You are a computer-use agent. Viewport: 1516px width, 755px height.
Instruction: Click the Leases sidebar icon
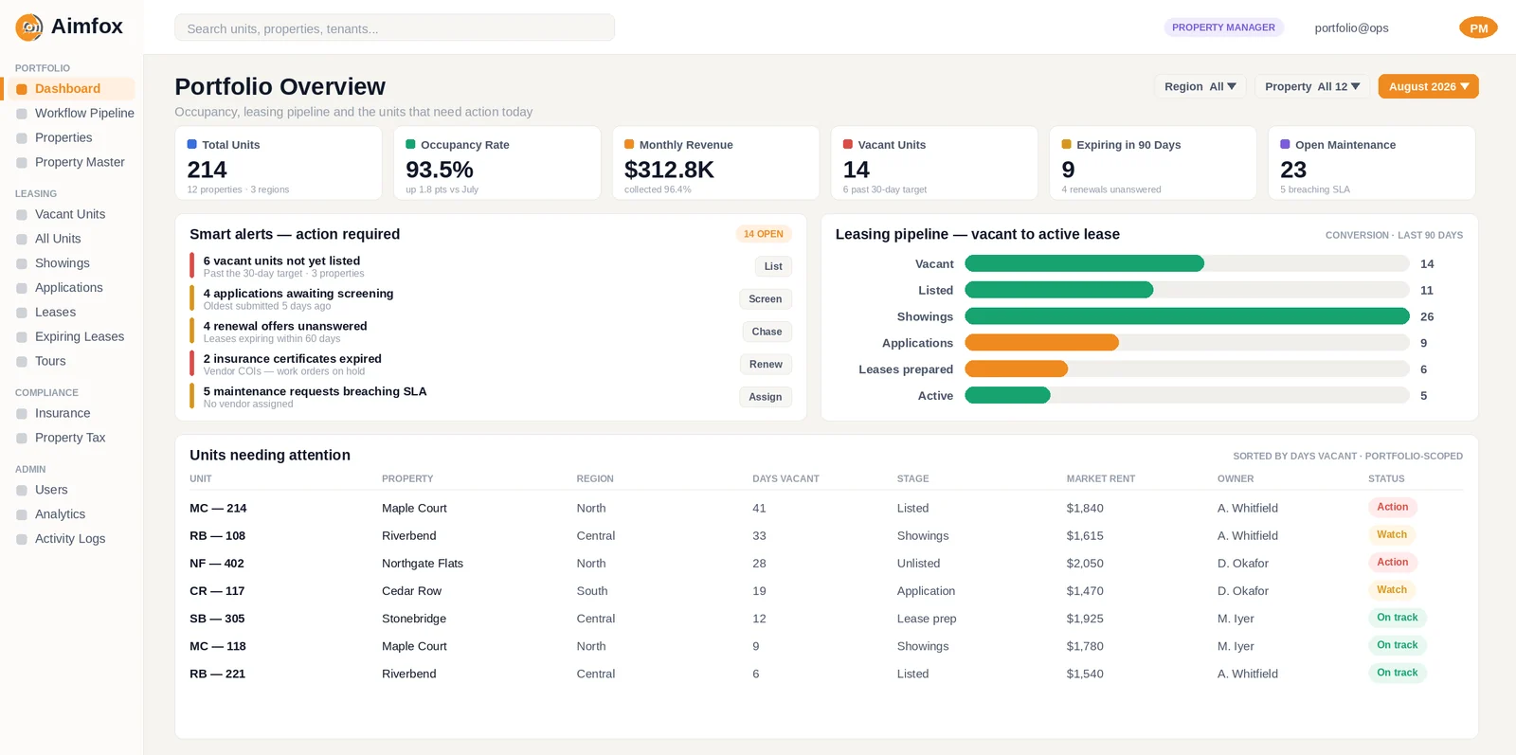pos(22,313)
